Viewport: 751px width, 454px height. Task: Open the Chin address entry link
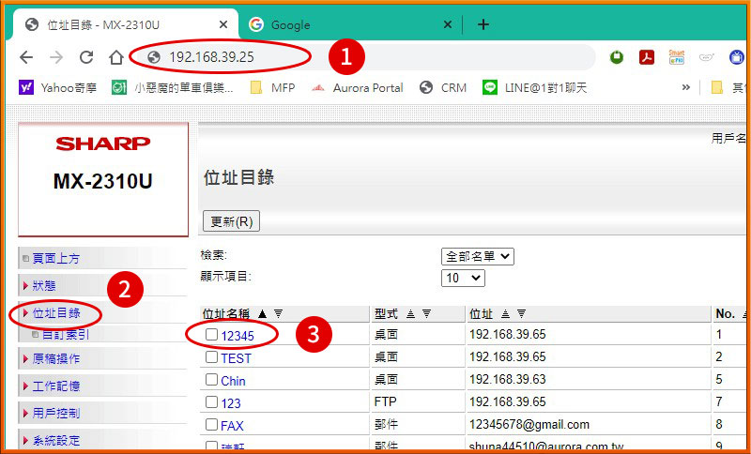233,381
